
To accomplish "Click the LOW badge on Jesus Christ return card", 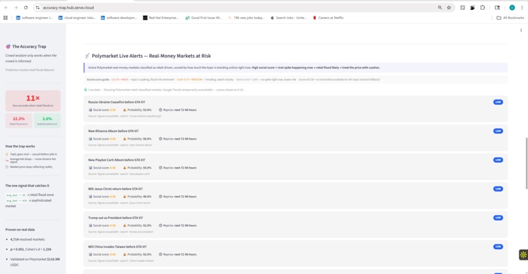I will click(x=498, y=189).
